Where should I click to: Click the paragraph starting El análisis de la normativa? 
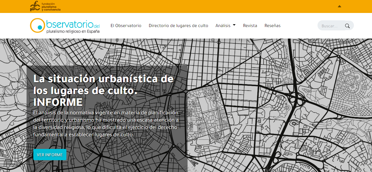pyautogui.click(x=106, y=124)
